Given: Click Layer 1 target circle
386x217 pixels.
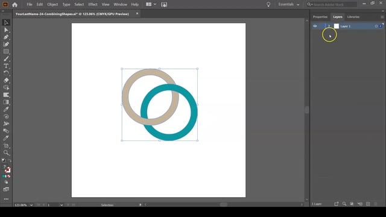Looking at the screenshot, I should coord(376,26).
